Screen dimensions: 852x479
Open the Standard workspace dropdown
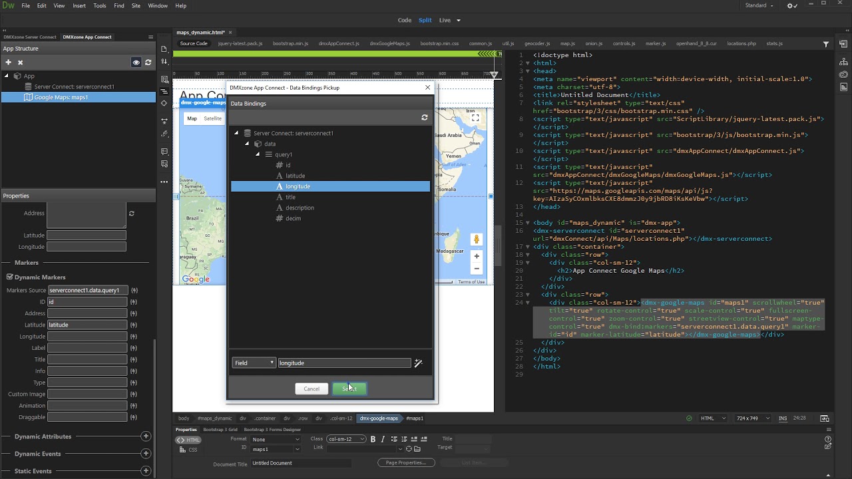pyautogui.click(x=759, y=5)
